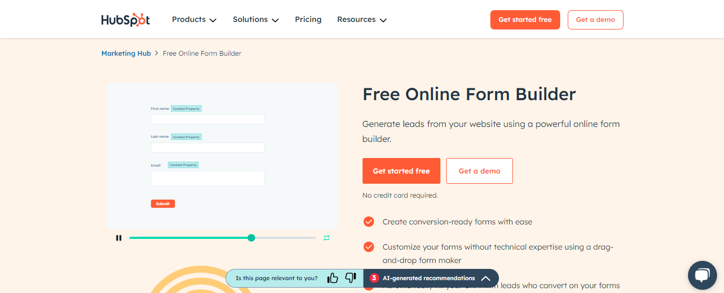Image resolution: width=724 pixels, height=293 pixels.
Task: Click the thumbs up icon
Action: (332, 278)
